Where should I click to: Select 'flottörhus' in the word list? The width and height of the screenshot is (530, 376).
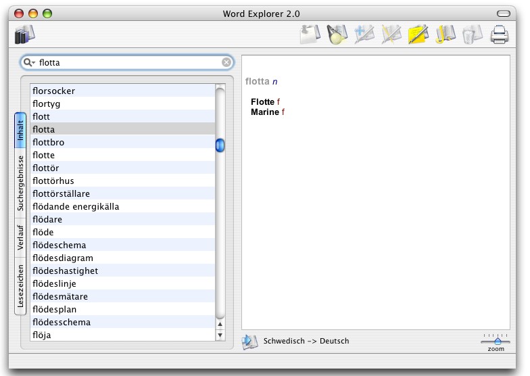coord(122,181)
